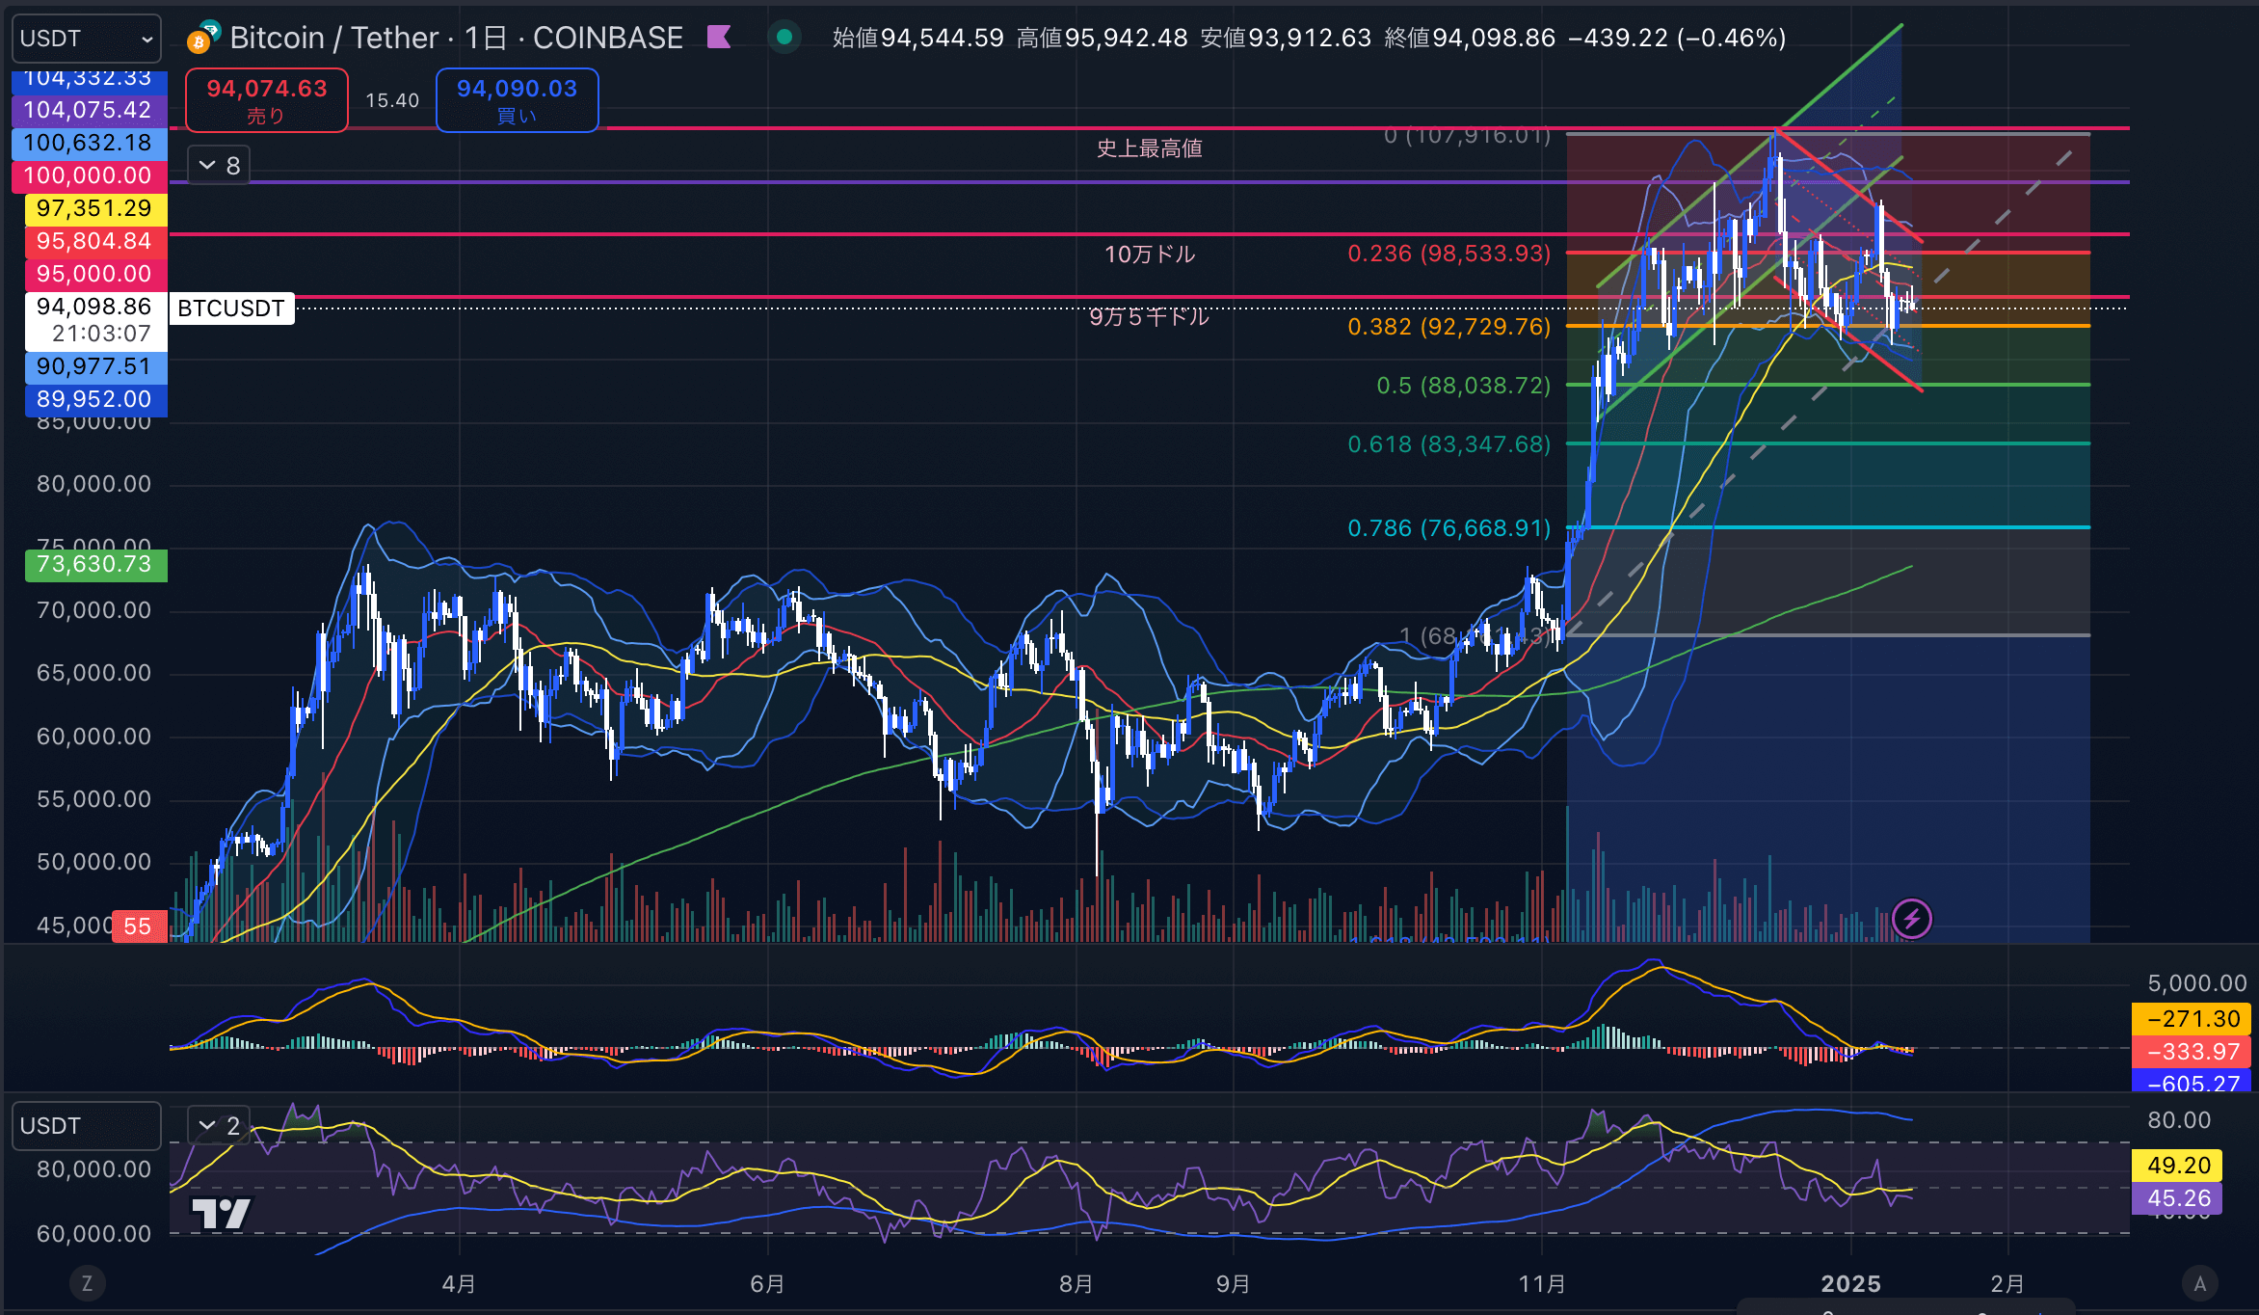Click the red 55 countdown label on the axis
2259x1315 pixels.
click(x=139, y=926)
